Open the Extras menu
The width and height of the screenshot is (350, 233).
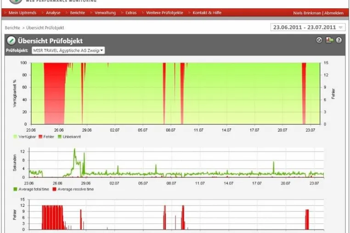pos(131,13)
